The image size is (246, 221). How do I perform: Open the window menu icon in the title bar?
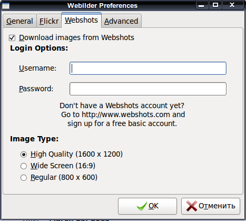tap(6, 6)
